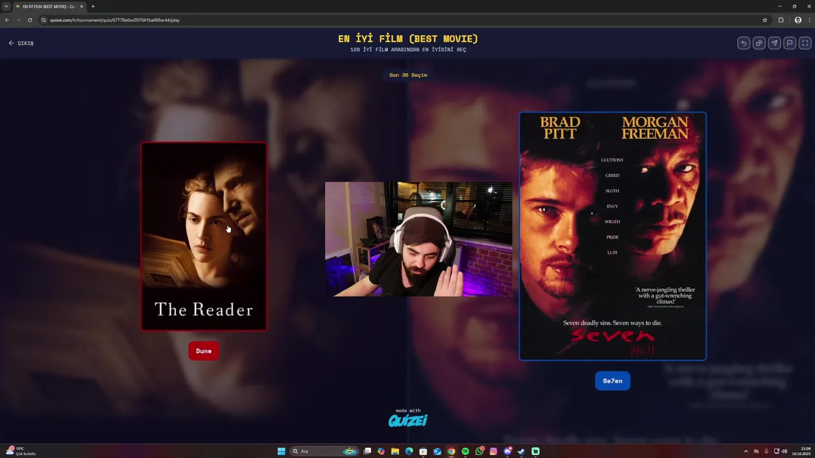The width and height of the screenshot is (815, 458).
Task: Open the volume speaker tray icon
Action: click(784, 451)
